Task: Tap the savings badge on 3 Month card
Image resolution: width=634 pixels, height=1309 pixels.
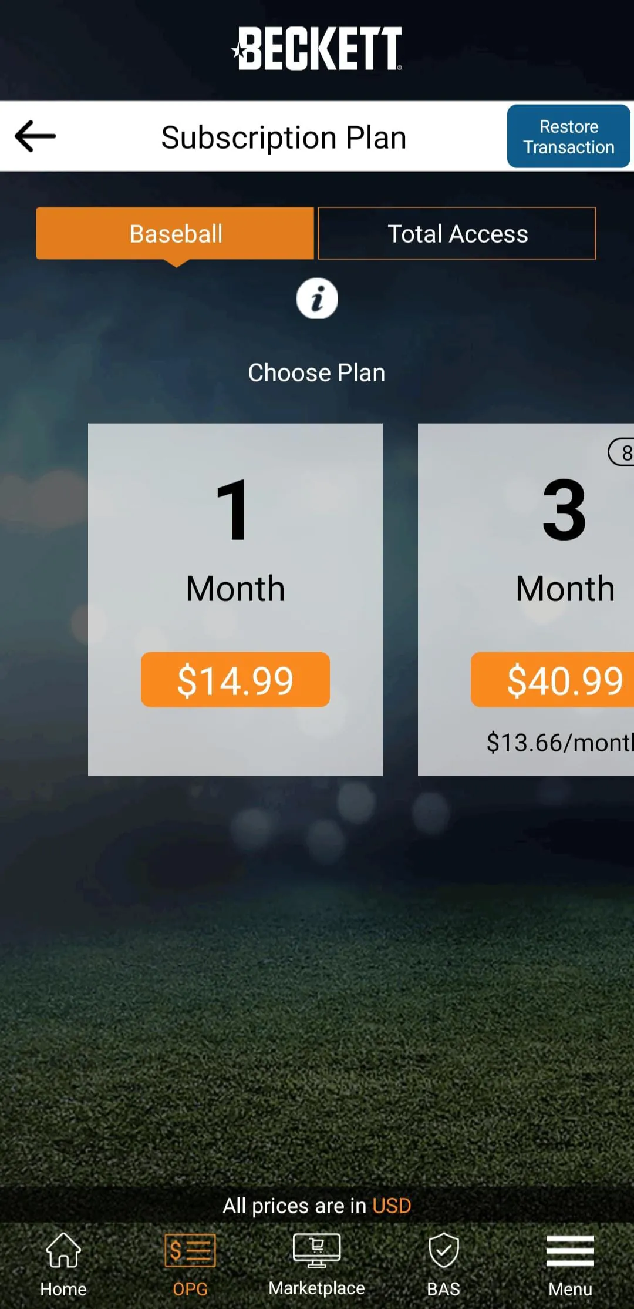Action: coord(622,452)
